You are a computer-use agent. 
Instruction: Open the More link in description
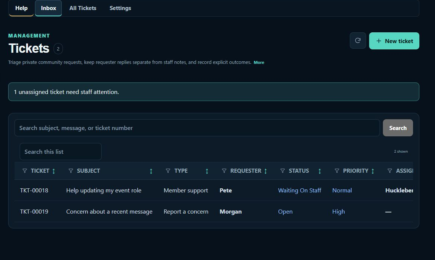259,62
